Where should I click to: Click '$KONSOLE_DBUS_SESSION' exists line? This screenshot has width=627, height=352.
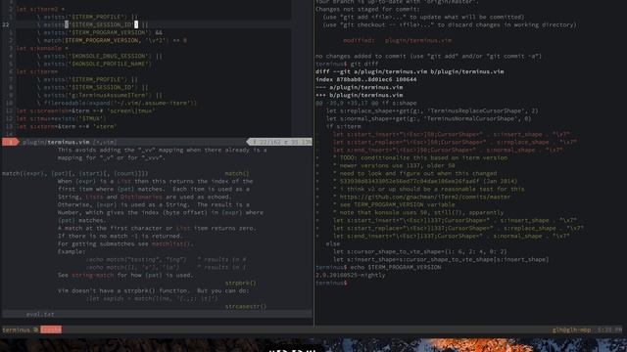point(99,57)
